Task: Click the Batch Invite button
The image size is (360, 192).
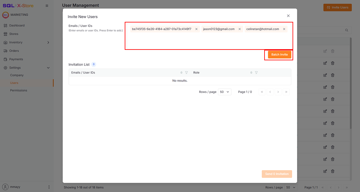Action: pyautogui.click(x=279, y=54)
